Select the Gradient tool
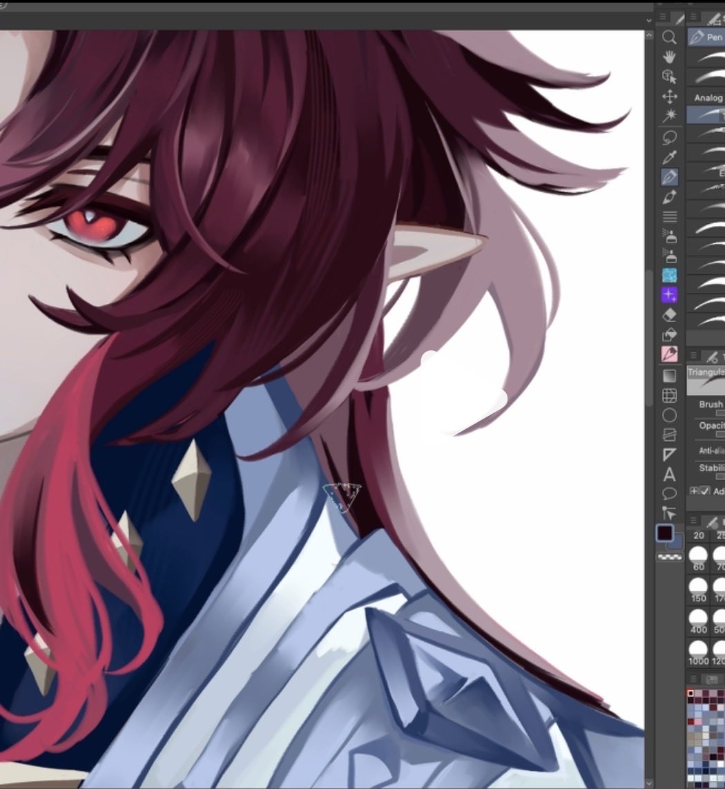Viewport: 725px width, 789px height. (669, 376)
